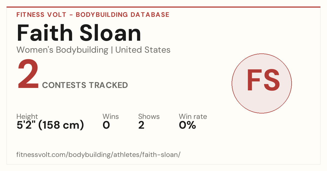Click the Contests Tracked label
Viewport: 327px width, 171px height.
click(85, 85)
